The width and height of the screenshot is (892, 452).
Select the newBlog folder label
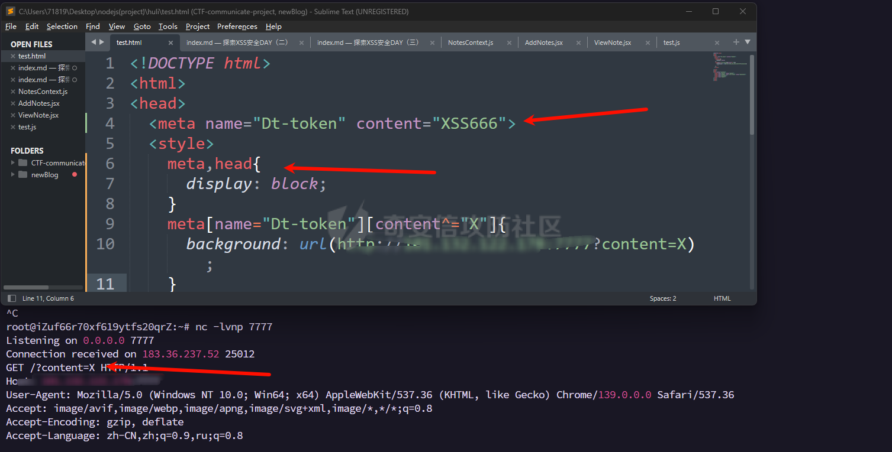click(x=44, y=174)
